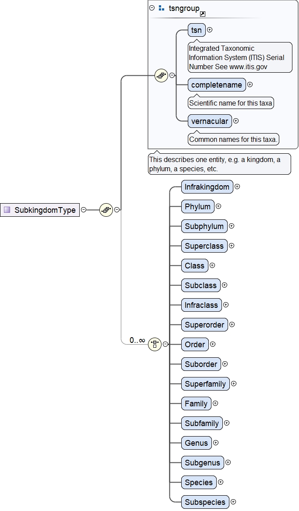Select the Superorder element box
The height and width of the screenshot is (511, 299).
click(x=204, y=324)
